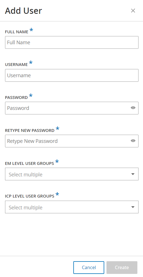This screenshot has height=277, width=143.
Task: Cancel adding the user
Action: 89,267
